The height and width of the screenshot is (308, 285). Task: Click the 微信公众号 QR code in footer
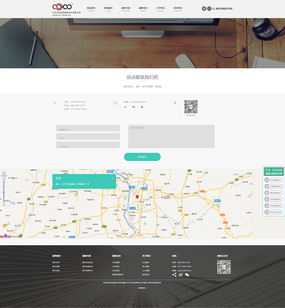coord(224,267)
